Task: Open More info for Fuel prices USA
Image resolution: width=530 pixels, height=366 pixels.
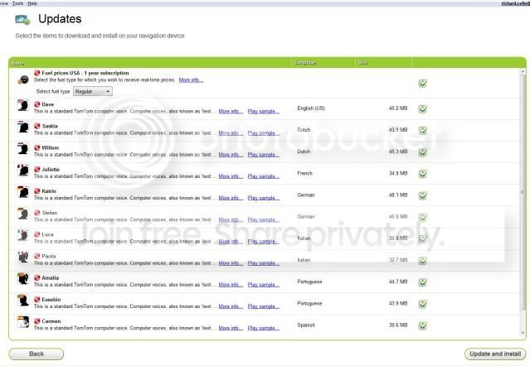Action: [x=191, y=80]
